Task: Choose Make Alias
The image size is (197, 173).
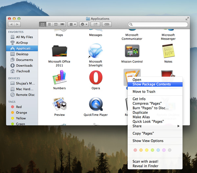Action: pos(155,117)
